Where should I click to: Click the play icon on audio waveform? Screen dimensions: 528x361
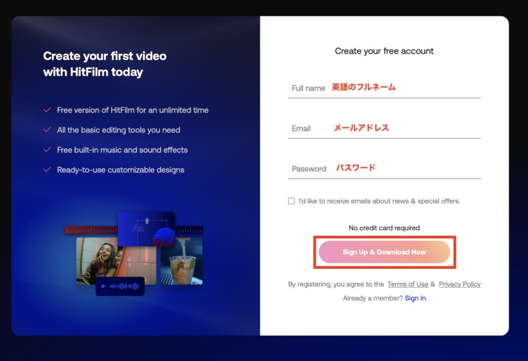[103, 287]
